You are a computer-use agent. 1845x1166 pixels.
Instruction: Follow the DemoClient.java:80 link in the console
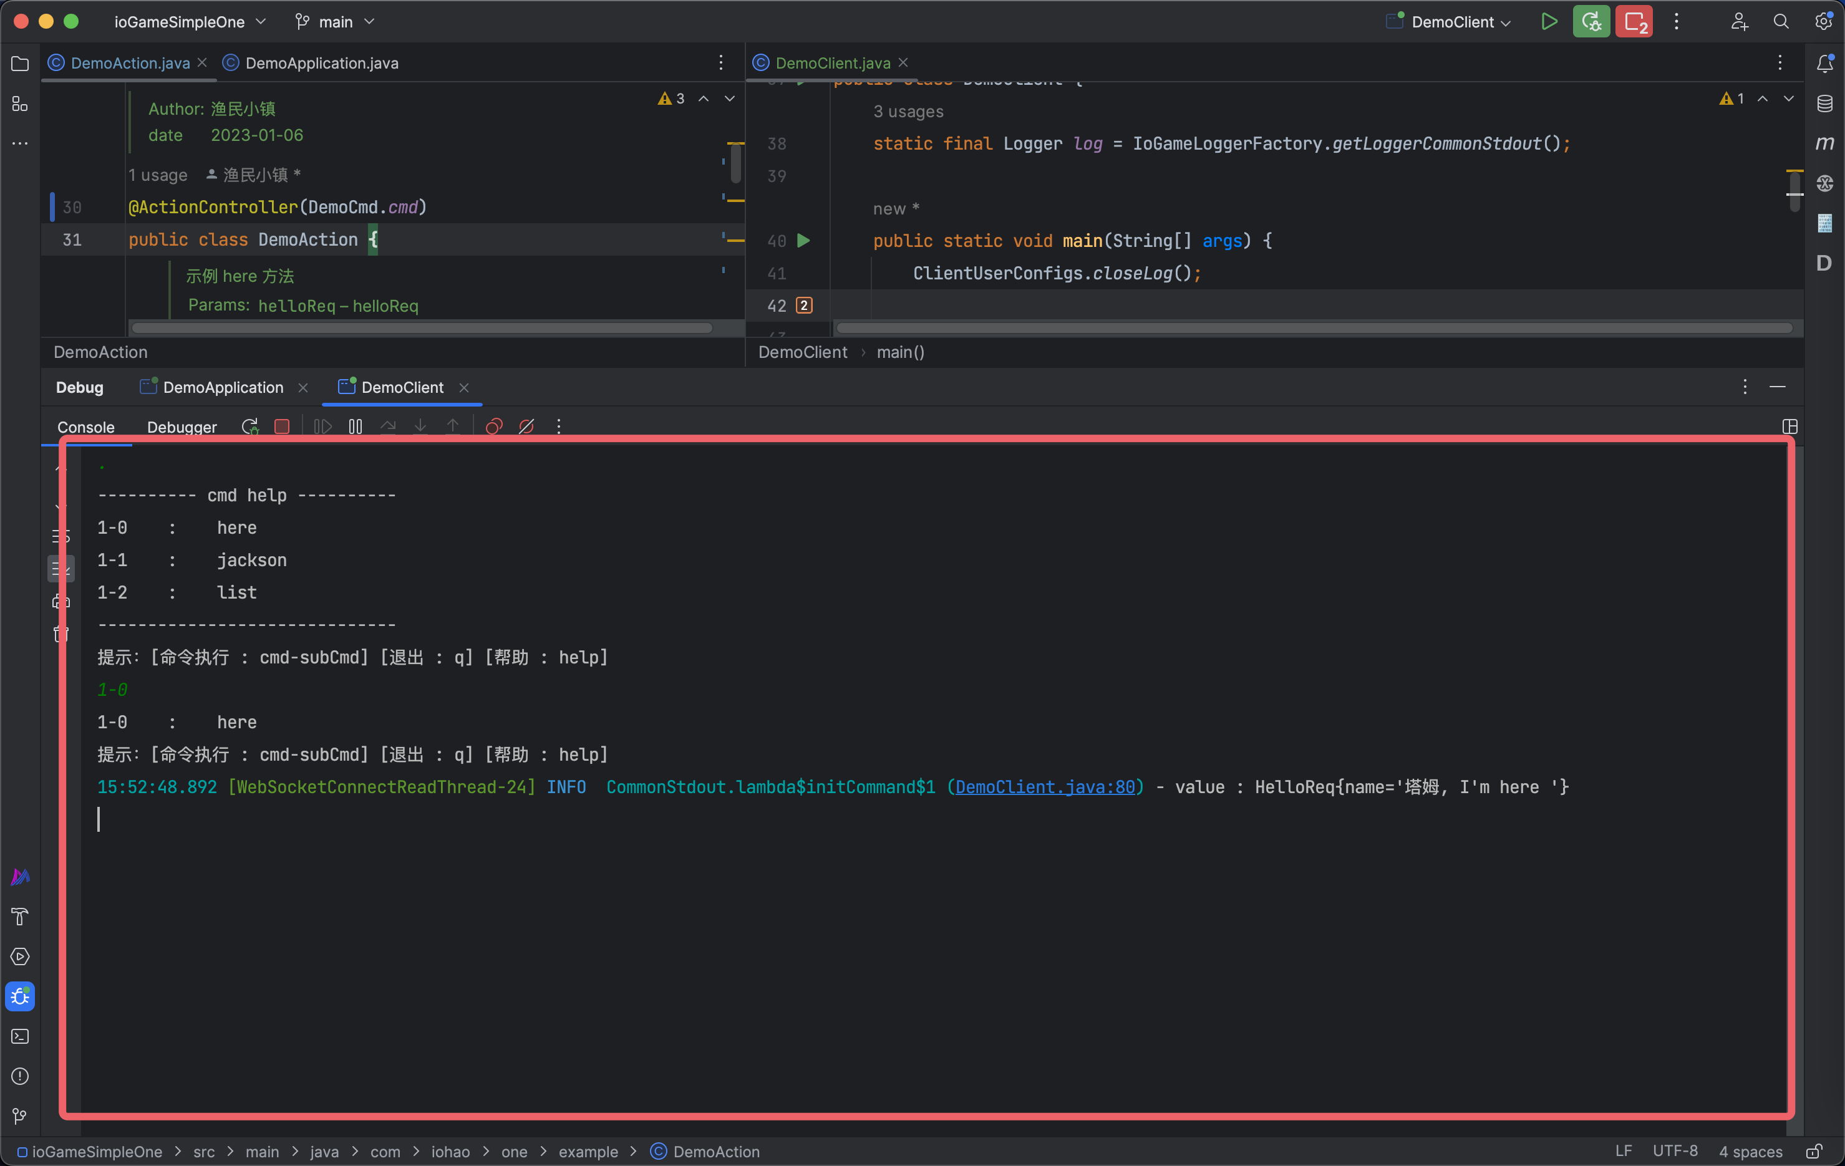1045,787
